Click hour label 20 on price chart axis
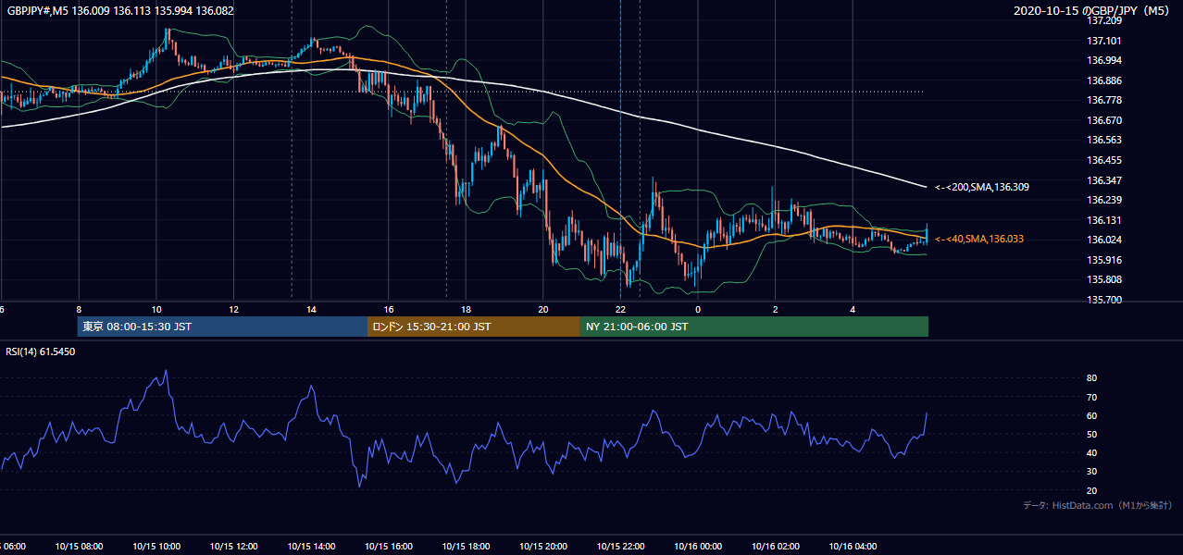Viewport: 1183px width, 555px height. point(543,310)
